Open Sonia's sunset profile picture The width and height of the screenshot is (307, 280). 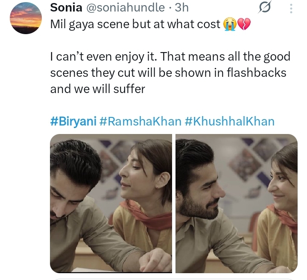pyautogui.click(x=26, y=17)
